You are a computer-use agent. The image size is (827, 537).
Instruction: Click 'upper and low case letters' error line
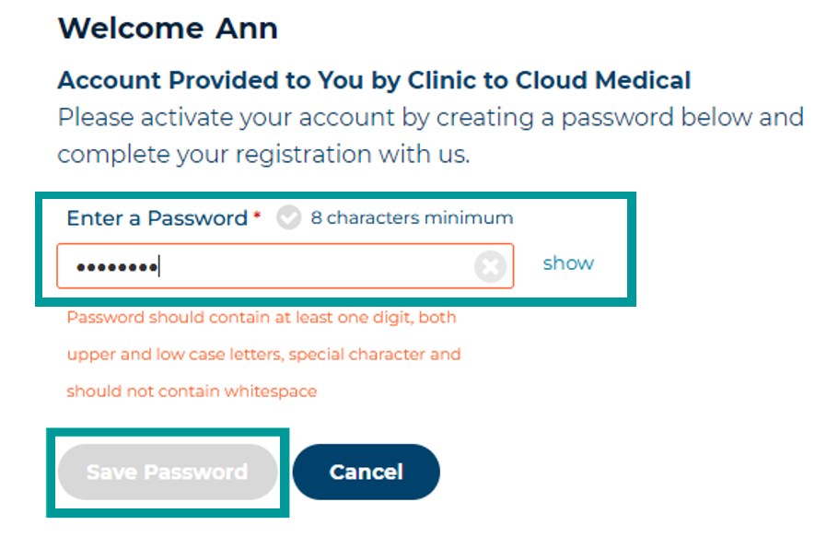coord(263,354)
